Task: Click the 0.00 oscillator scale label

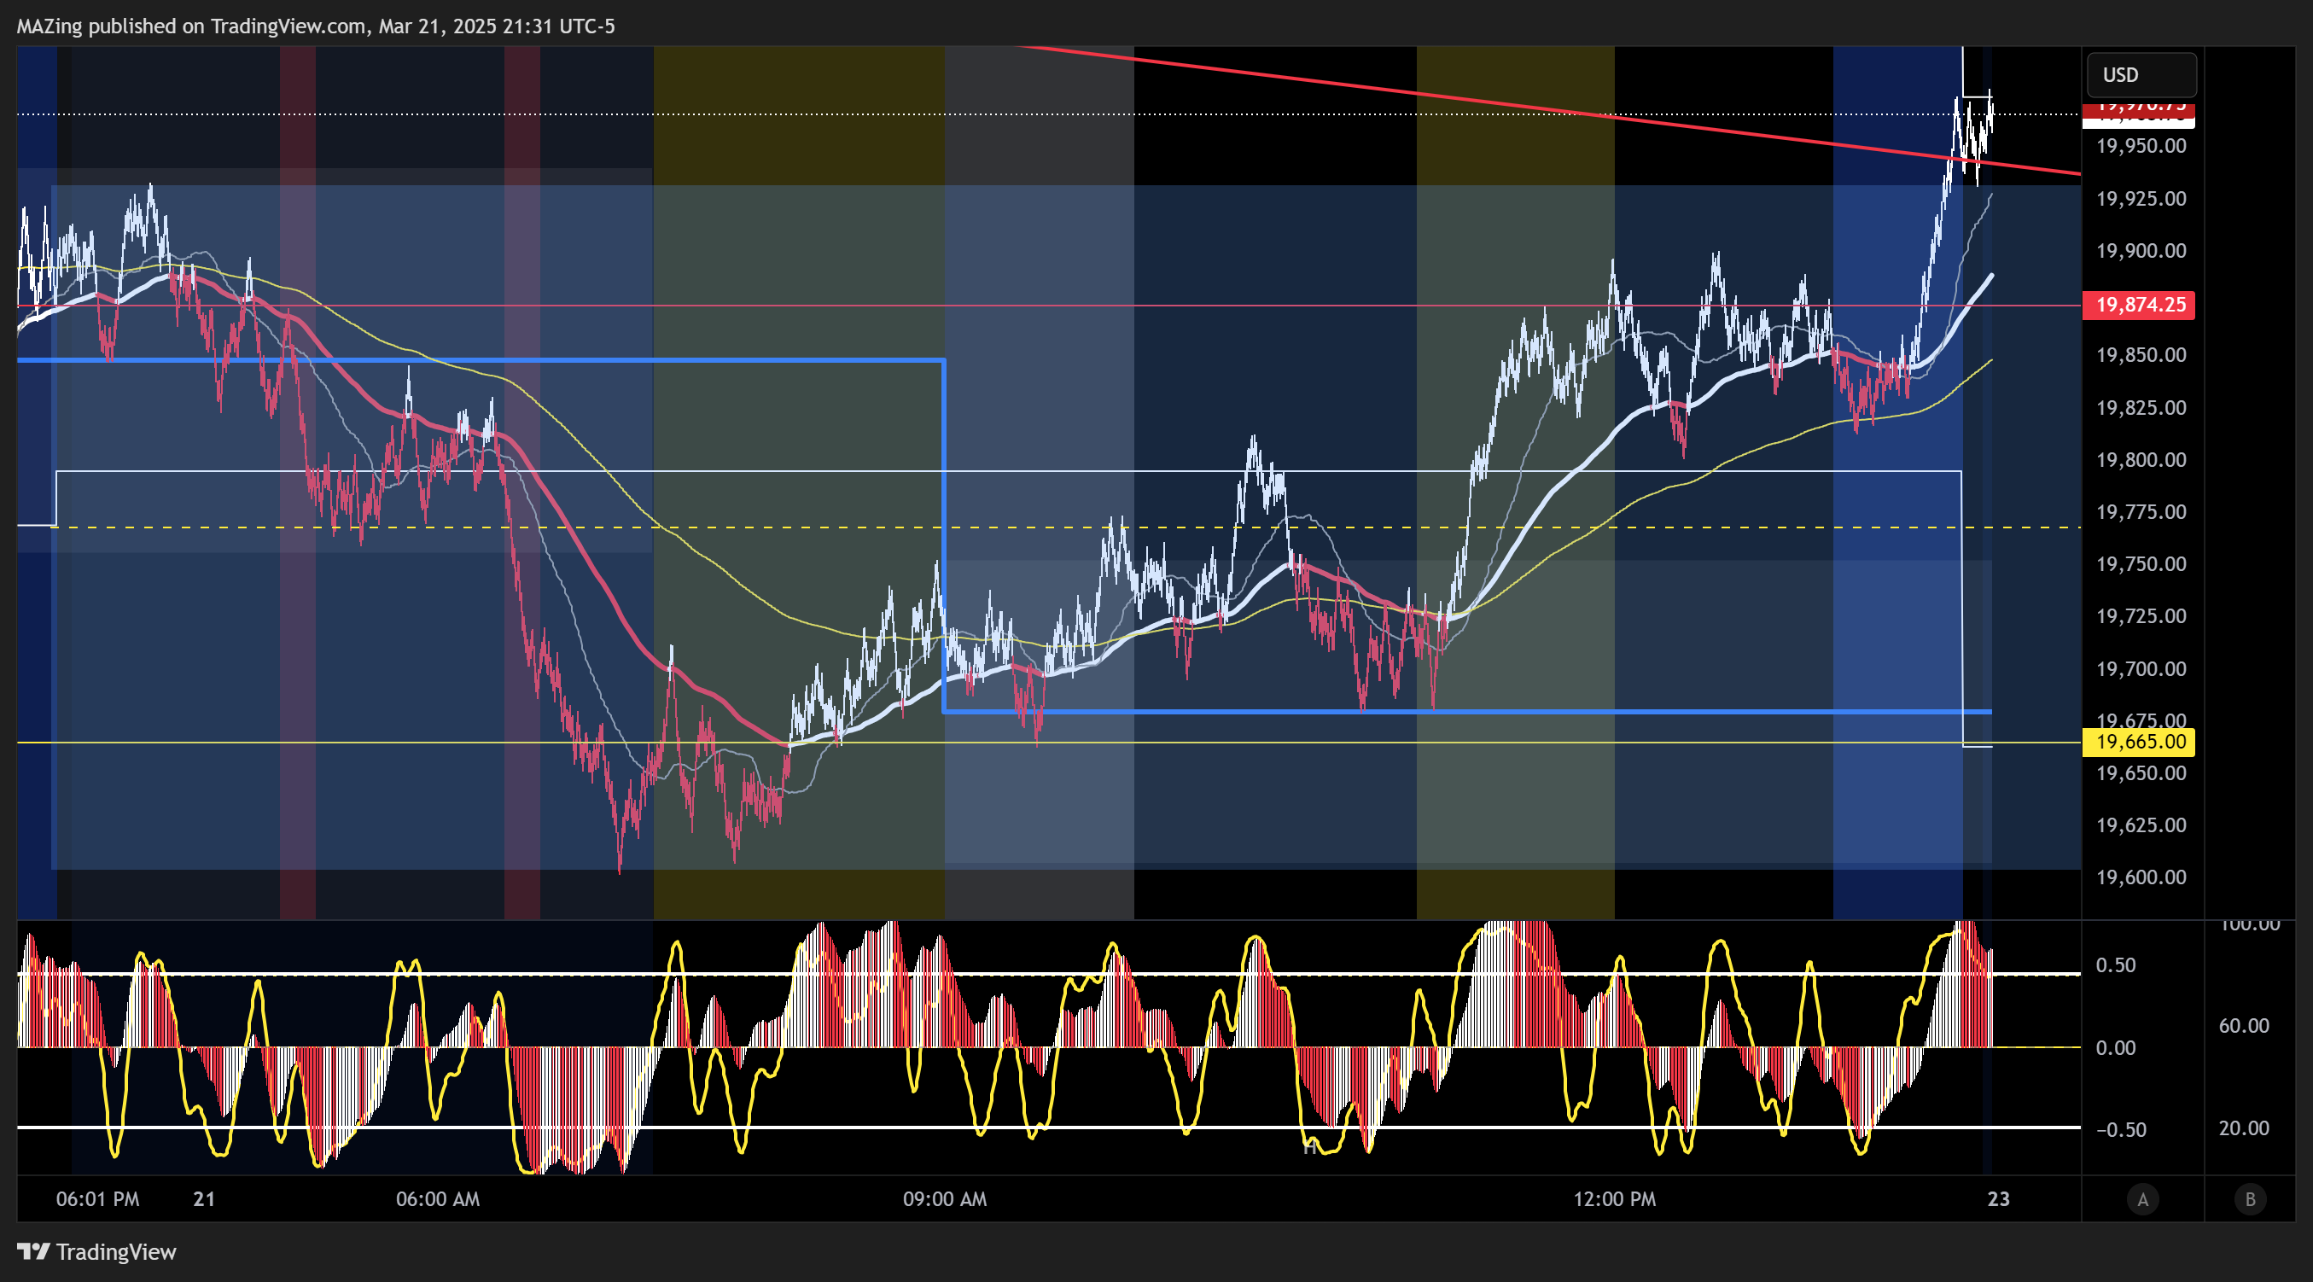Action: point(2115,1047)
